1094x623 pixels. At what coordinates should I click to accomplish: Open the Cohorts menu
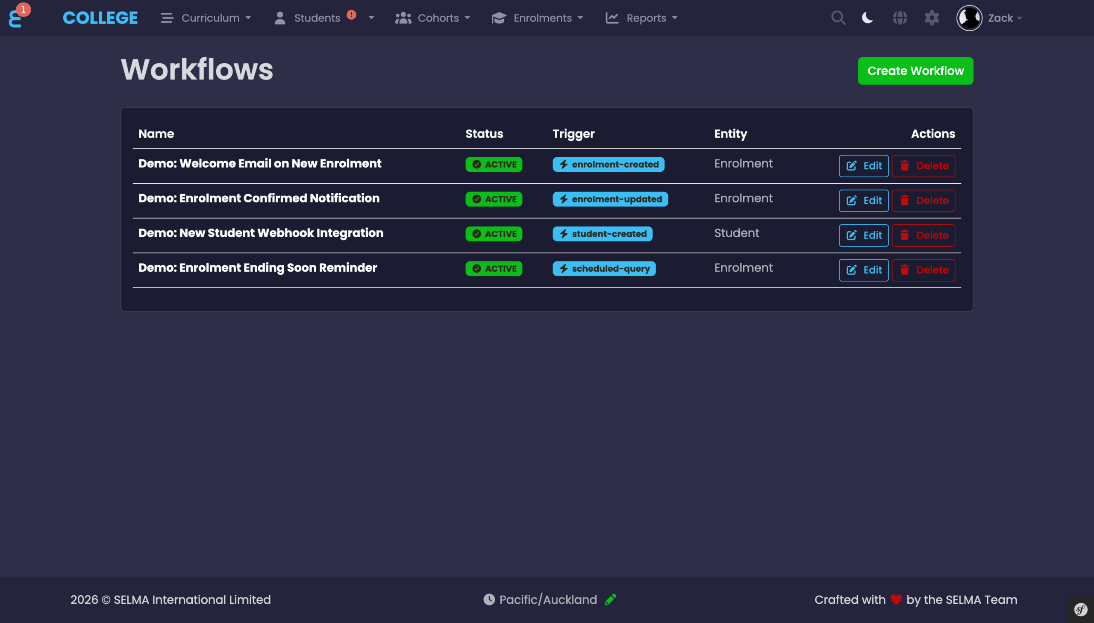point(438,18)
